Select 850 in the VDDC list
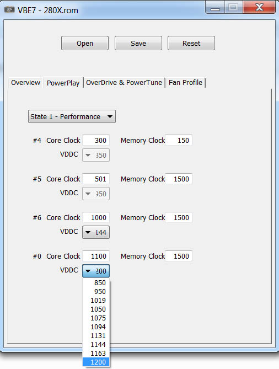279x369 pixels. 96,282
